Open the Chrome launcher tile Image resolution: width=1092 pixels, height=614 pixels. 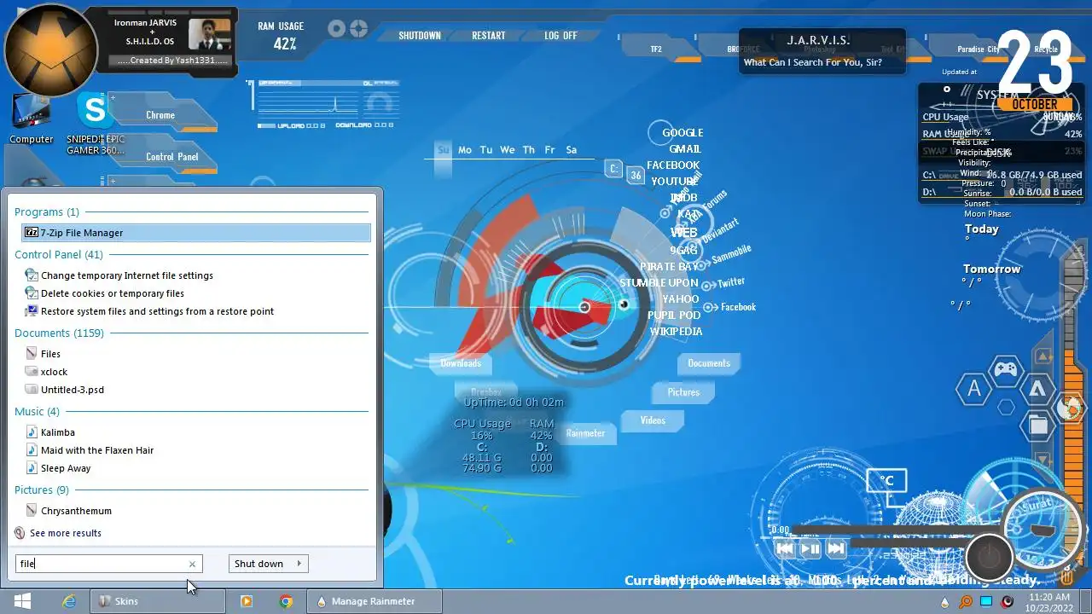click(x=160, y=115)
